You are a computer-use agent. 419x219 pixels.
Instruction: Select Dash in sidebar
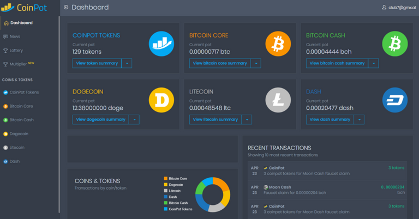coord(15,161)
